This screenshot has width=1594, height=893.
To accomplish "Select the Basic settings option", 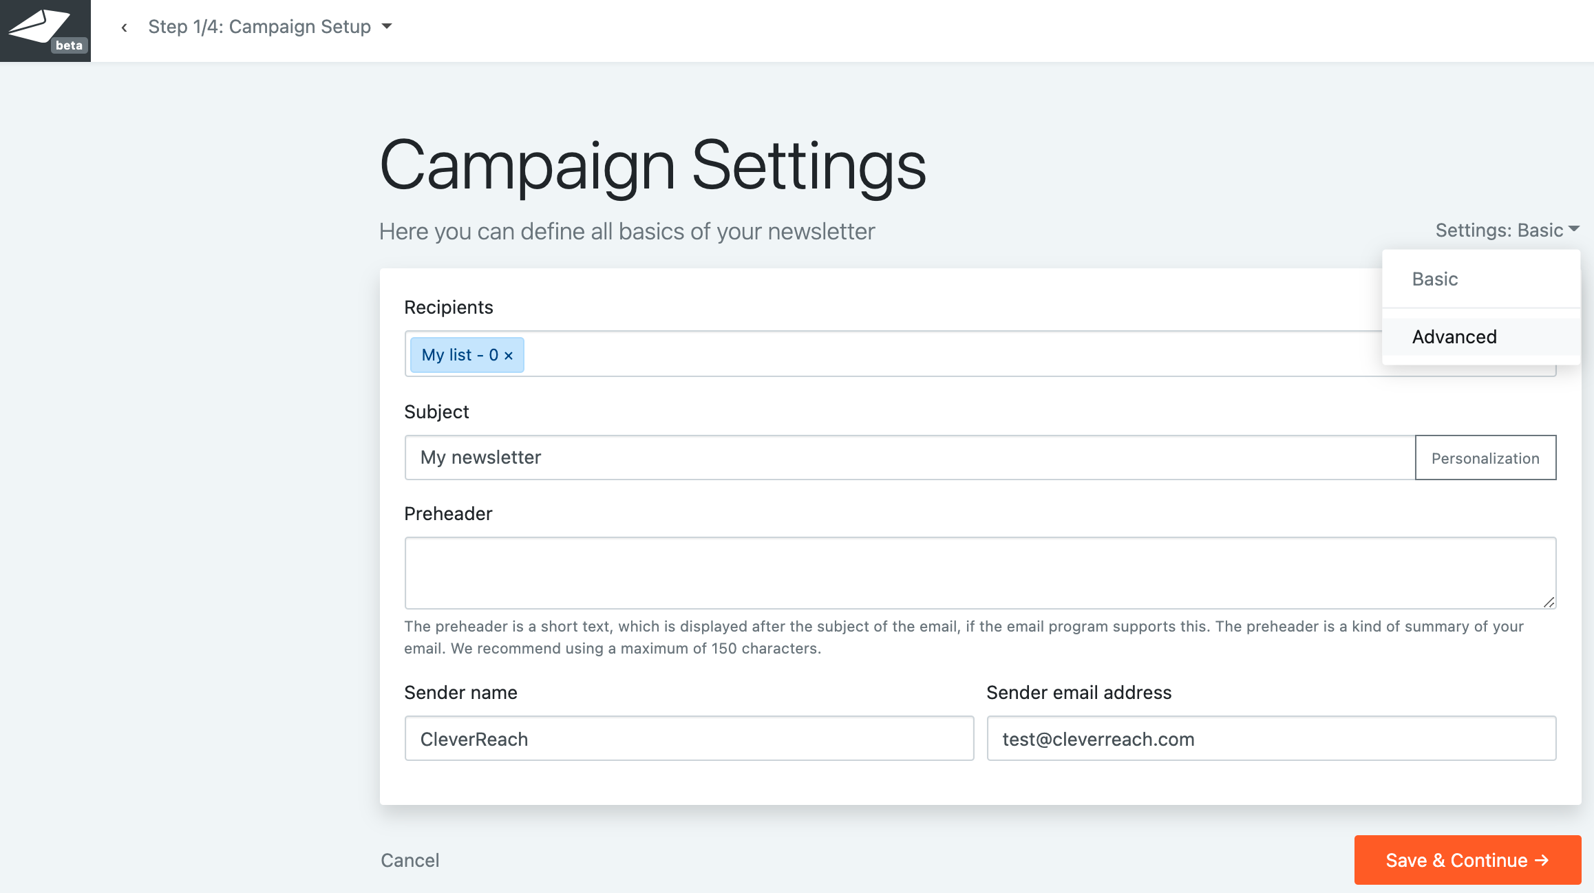I will click(1435, 279).
